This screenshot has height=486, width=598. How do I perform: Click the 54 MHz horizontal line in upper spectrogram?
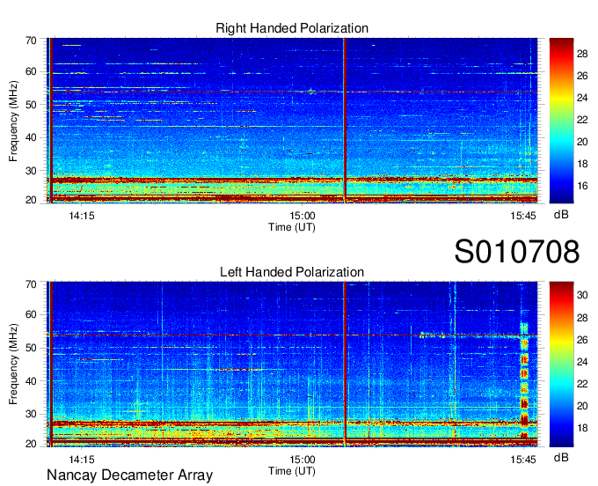point(292,92)
